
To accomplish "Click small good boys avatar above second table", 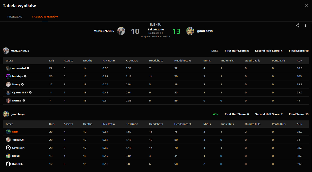I will [6, 114].
